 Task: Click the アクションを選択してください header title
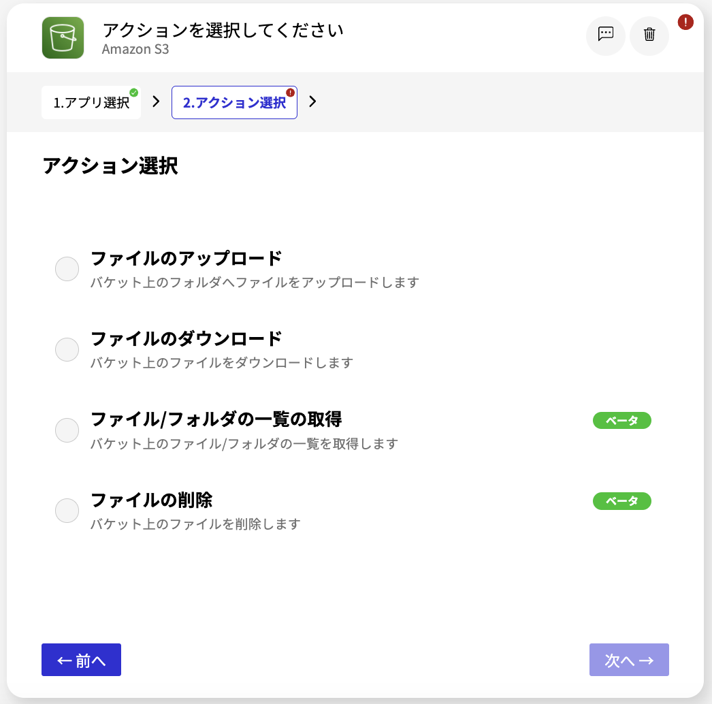click(x=223, y=31)
